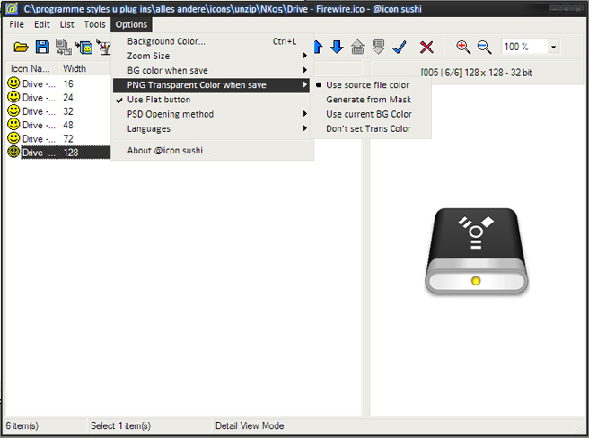This screenshot has width=589, height=438.
Task: Click the gray move-to-bottom arrow icon
Action: [x=379, y=47]
